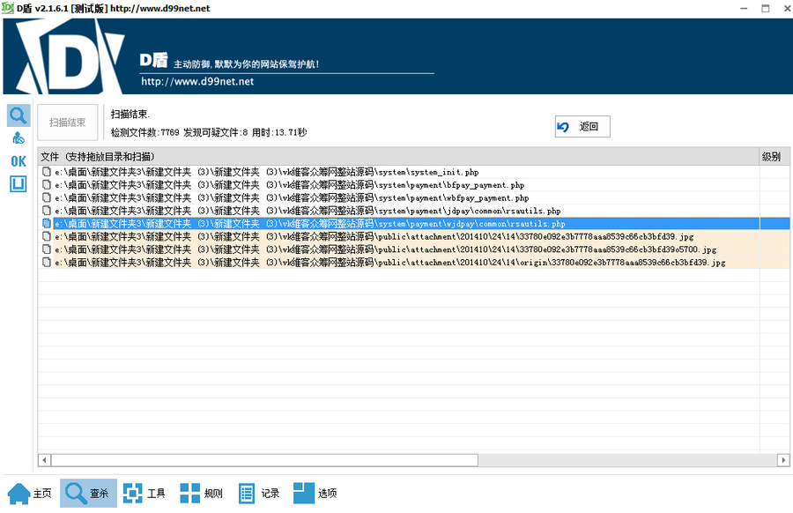793x513 pixels.
Task: Select the origin\33780e092...jpg row
Action: 414,263
